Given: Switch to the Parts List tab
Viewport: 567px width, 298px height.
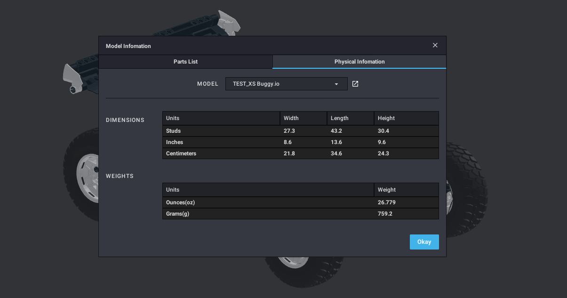Looking at the screenshot, I should pos(185,62).
